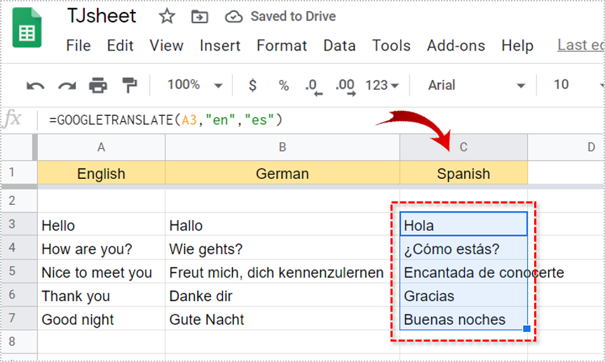Click the Encantada de conocerte cell
Screen dimensions: 605x362
pos(463,271)
